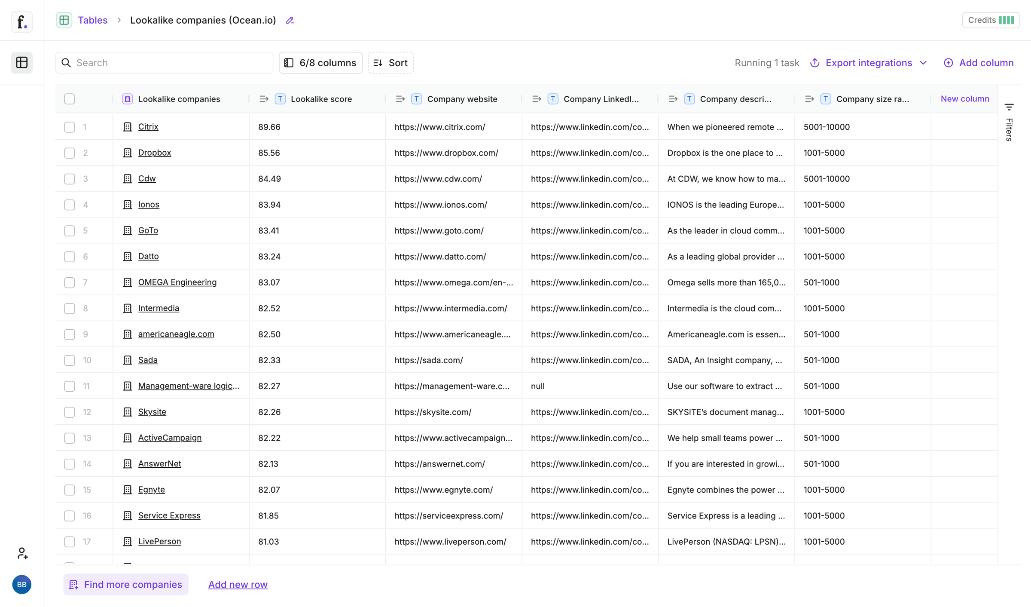1031x607 pixels.
Task: Open the ActiveCampaign company link
Action: coord(170,438)
